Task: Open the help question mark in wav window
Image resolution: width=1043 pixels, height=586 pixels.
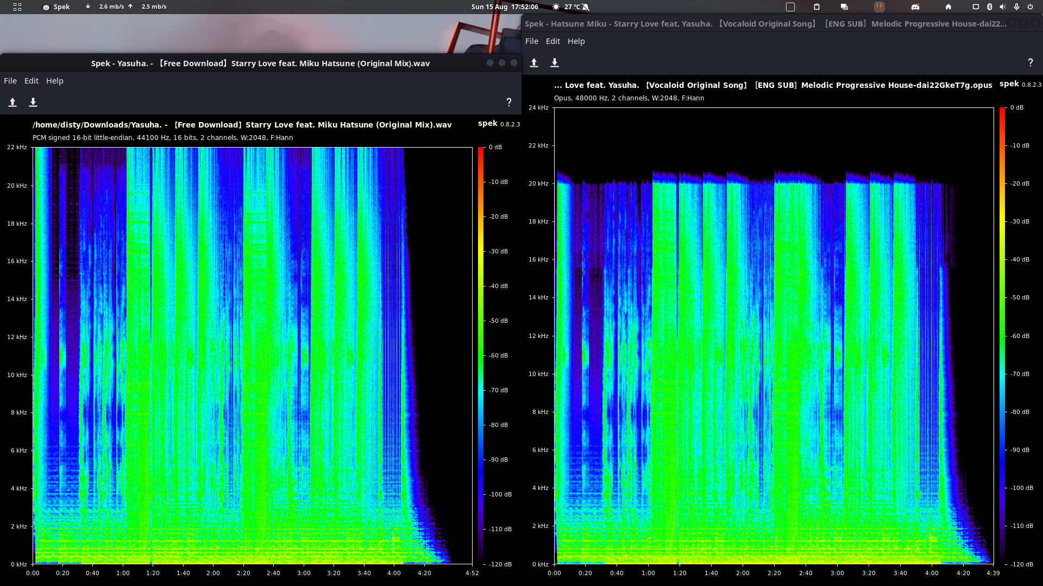Action: coord(509,103)
